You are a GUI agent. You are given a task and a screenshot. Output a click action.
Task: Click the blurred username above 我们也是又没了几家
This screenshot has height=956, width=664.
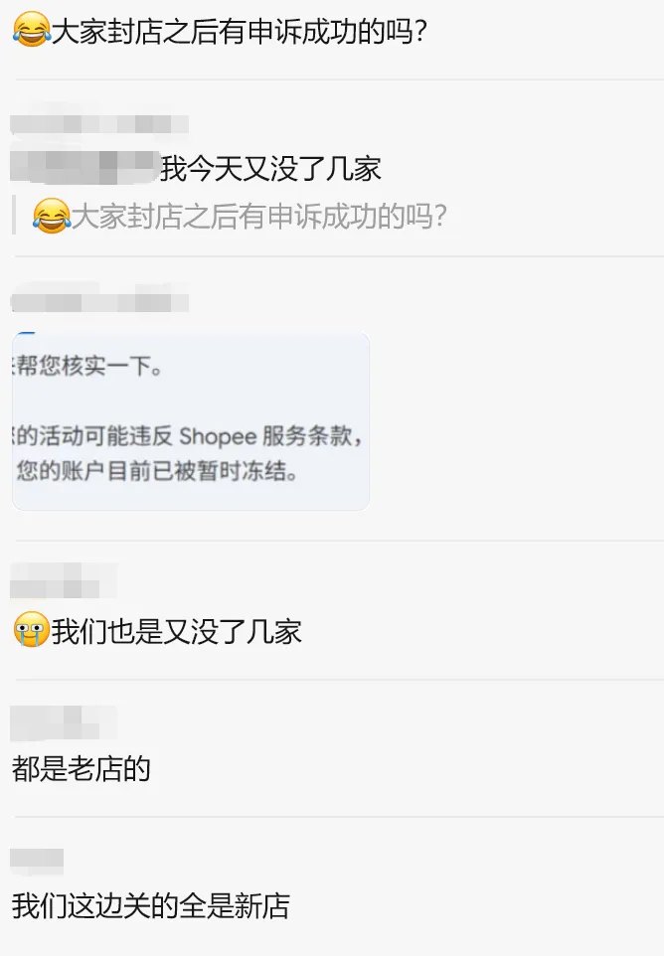(x=64, y=580)
